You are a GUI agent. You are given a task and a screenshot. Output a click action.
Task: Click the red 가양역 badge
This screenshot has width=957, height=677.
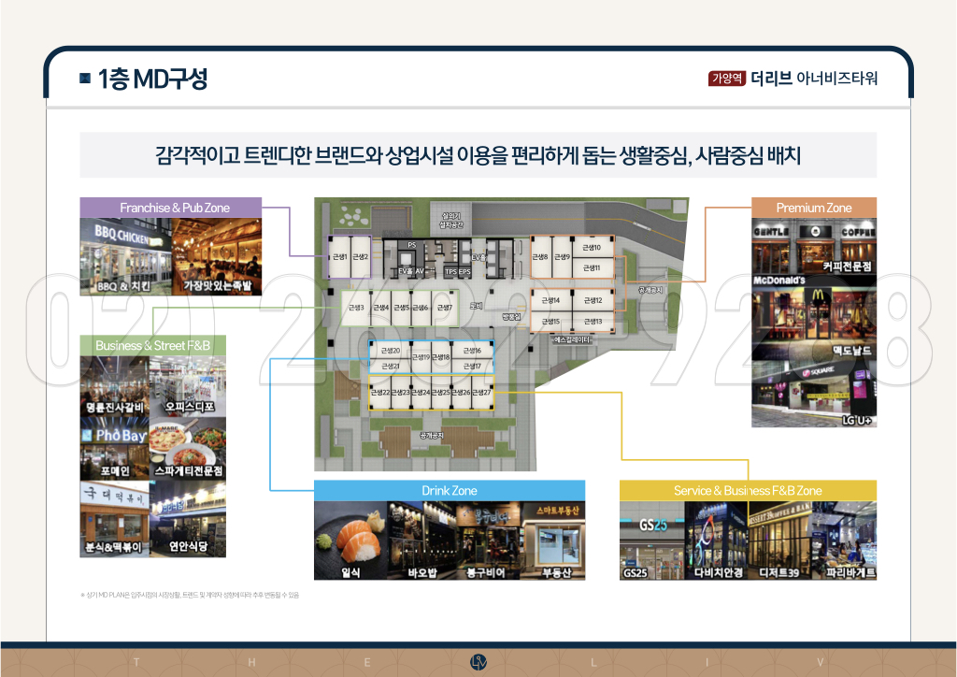(x=727, y=79)
